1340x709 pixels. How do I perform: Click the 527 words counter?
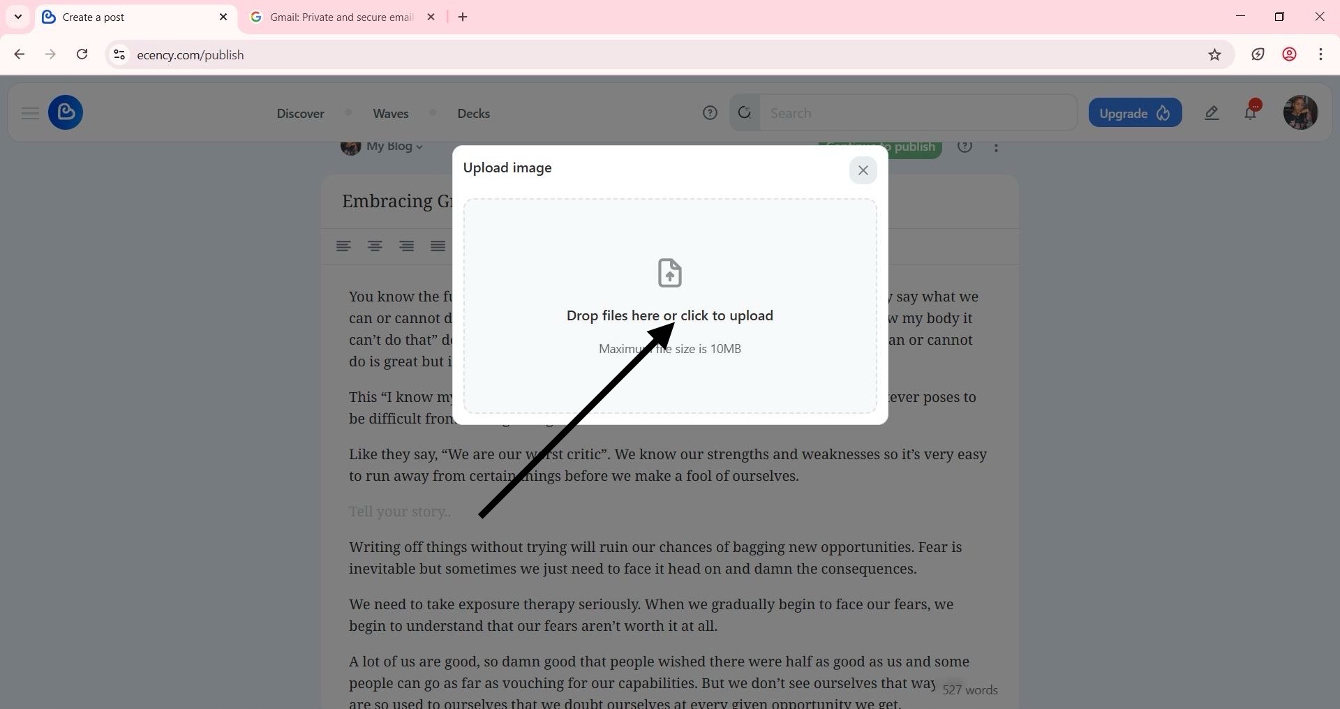[x=969, y=689]
